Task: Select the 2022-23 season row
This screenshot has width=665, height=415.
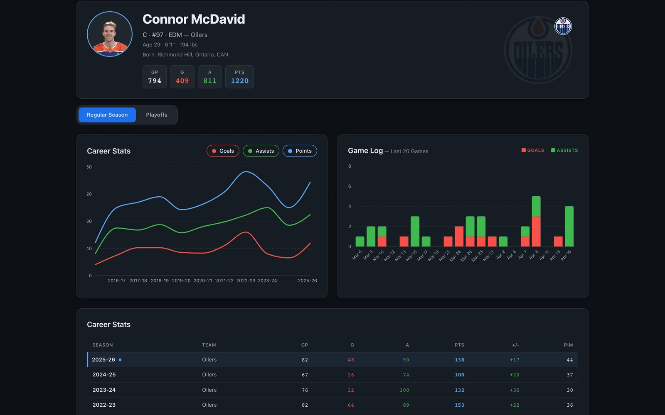Action: 332,405
